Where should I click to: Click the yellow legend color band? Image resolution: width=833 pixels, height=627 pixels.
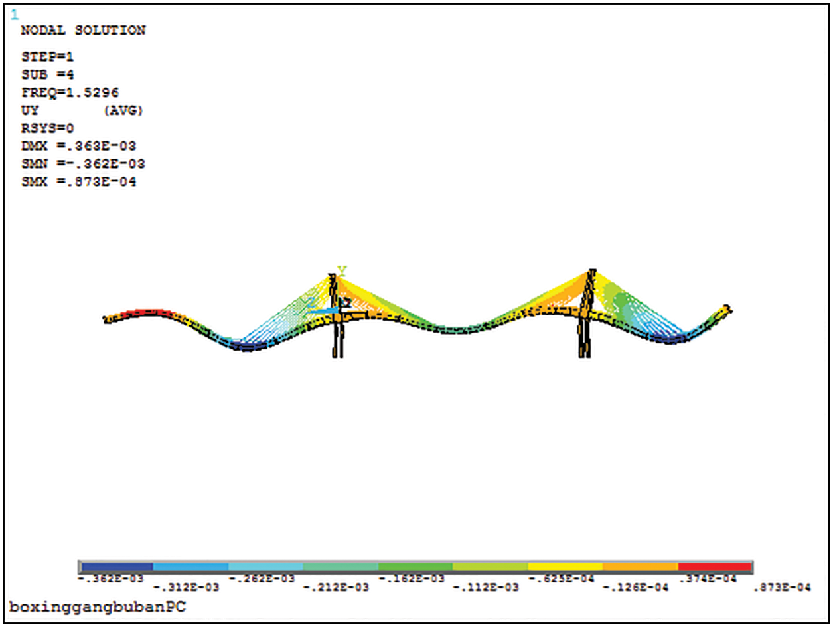[565, 567]
